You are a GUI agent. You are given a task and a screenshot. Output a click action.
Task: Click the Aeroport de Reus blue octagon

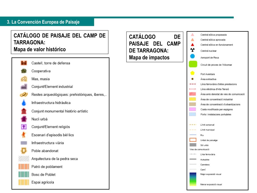pyautogui.click(x=192, y=56)
